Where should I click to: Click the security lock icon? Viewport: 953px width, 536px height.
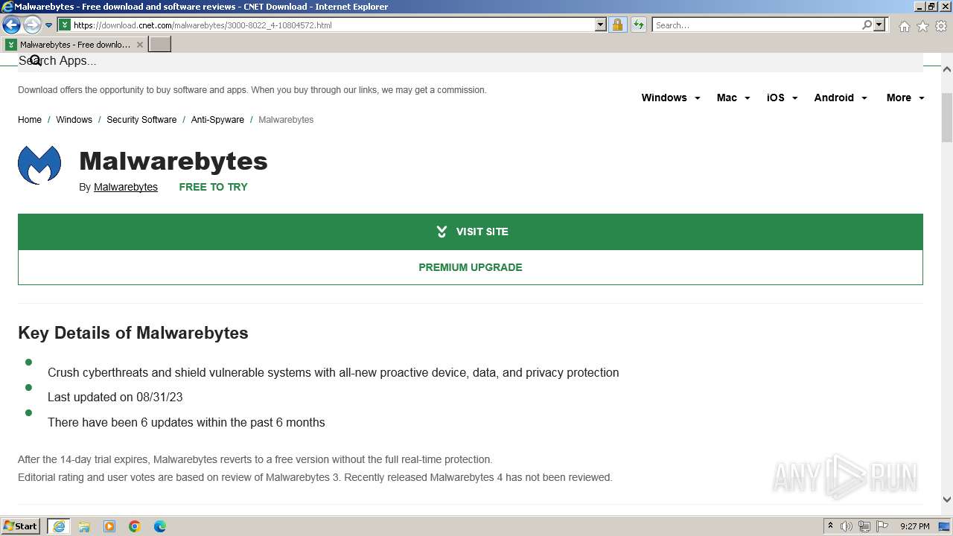617,25
